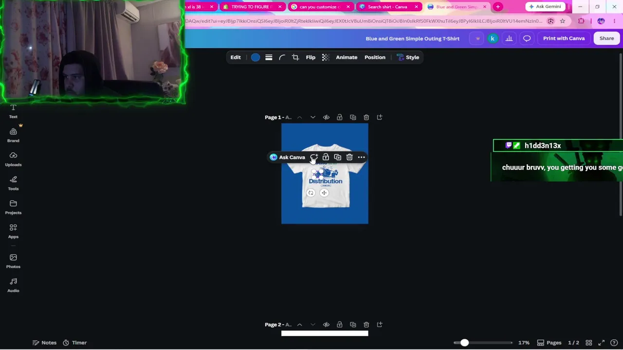Open the transparency checkerboard control
The height and width of the screenshot is (350, 623).
pyautogui.click(x=326, y=57)
